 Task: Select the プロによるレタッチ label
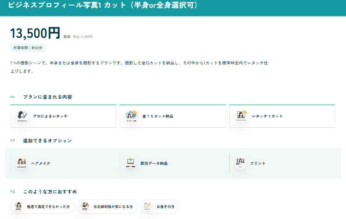tap(50, 116)
